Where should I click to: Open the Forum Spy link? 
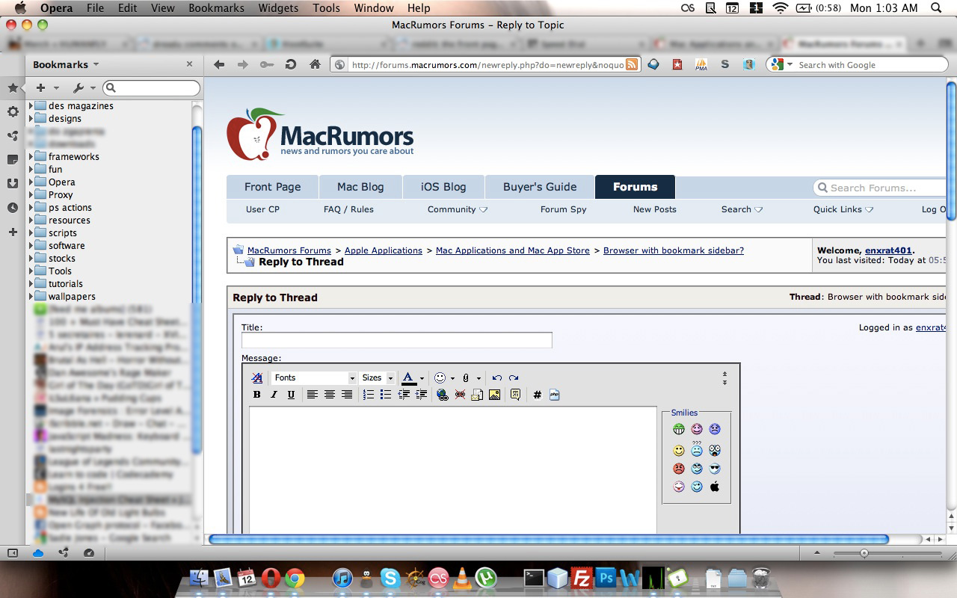coord(564,209)
